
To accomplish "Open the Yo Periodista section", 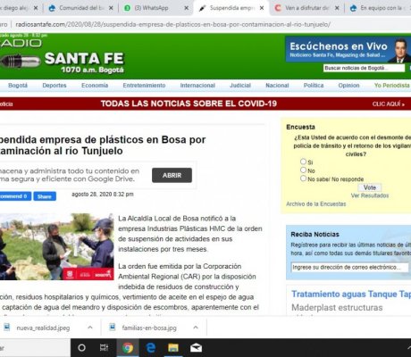I will tap(391, 86).
